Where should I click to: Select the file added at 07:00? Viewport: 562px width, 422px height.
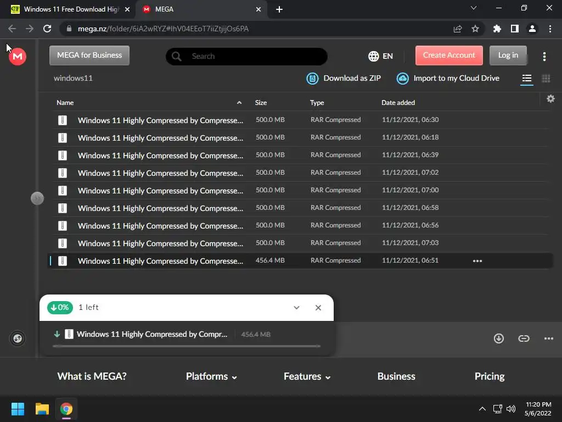[300, 190]
